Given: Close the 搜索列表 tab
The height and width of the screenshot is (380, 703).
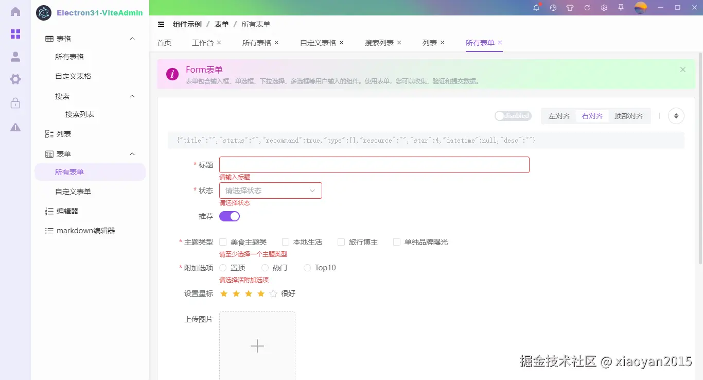Looking at the screenshot, I should (399, 43).
